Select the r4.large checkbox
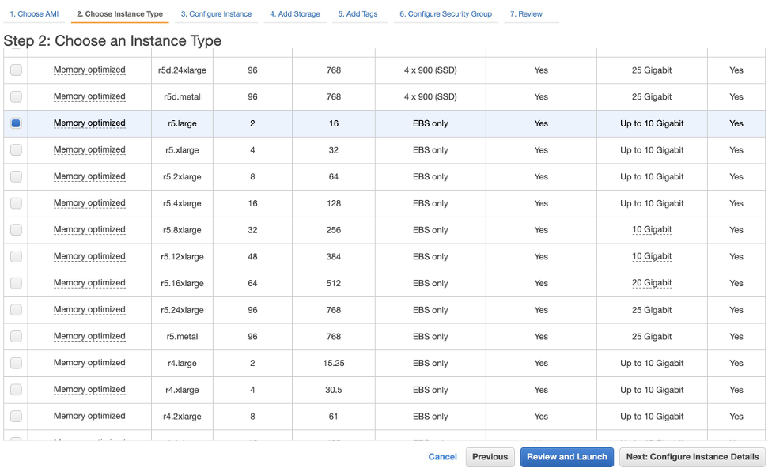 point(15,363)
